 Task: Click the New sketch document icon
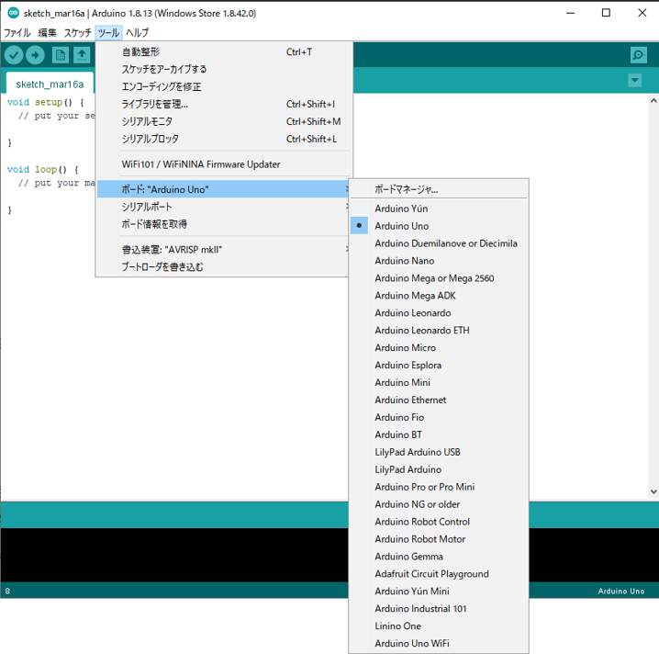coord(60,55)
